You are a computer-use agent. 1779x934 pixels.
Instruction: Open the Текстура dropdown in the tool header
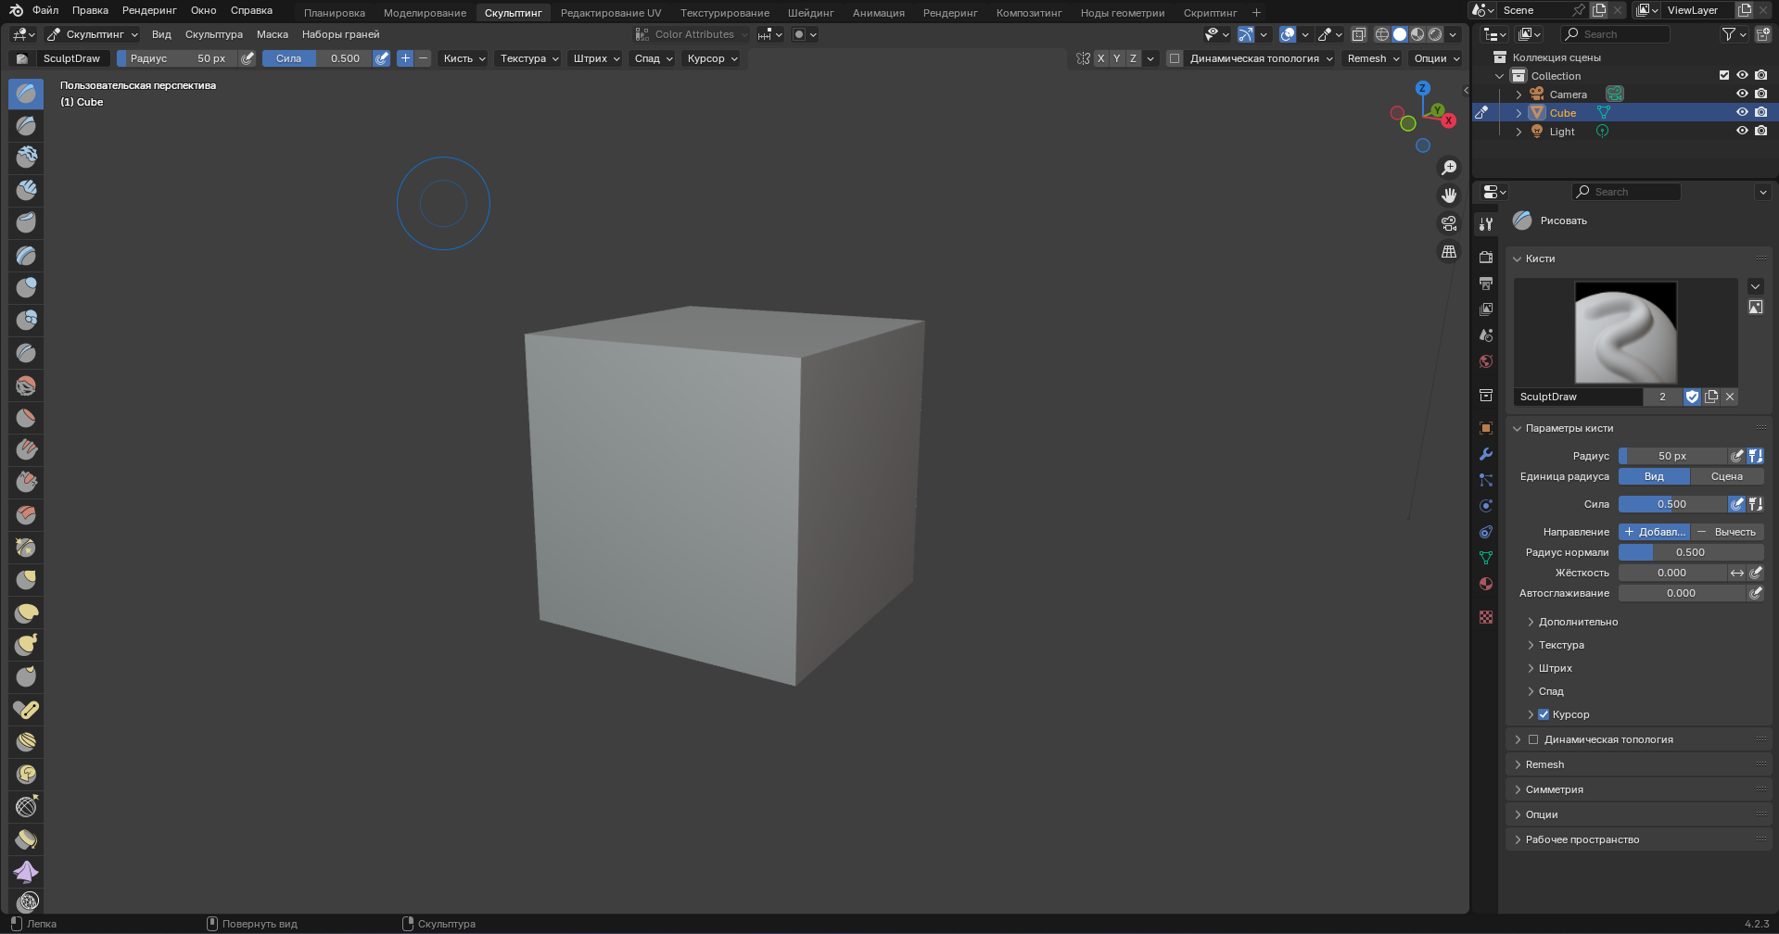(529, 58)
